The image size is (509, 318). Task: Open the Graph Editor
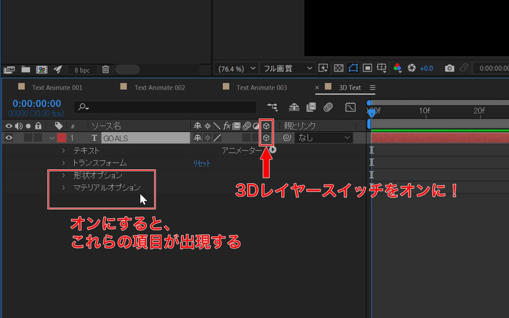click(350, 107)
